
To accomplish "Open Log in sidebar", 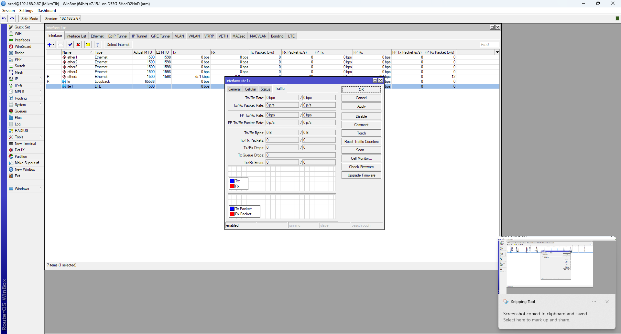I will point(17,124).
